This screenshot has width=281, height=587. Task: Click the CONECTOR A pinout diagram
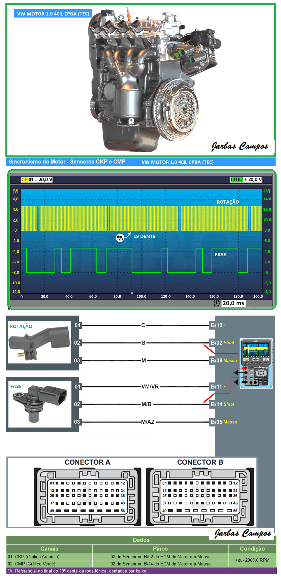pyautogui.click(x=87, y=496)
